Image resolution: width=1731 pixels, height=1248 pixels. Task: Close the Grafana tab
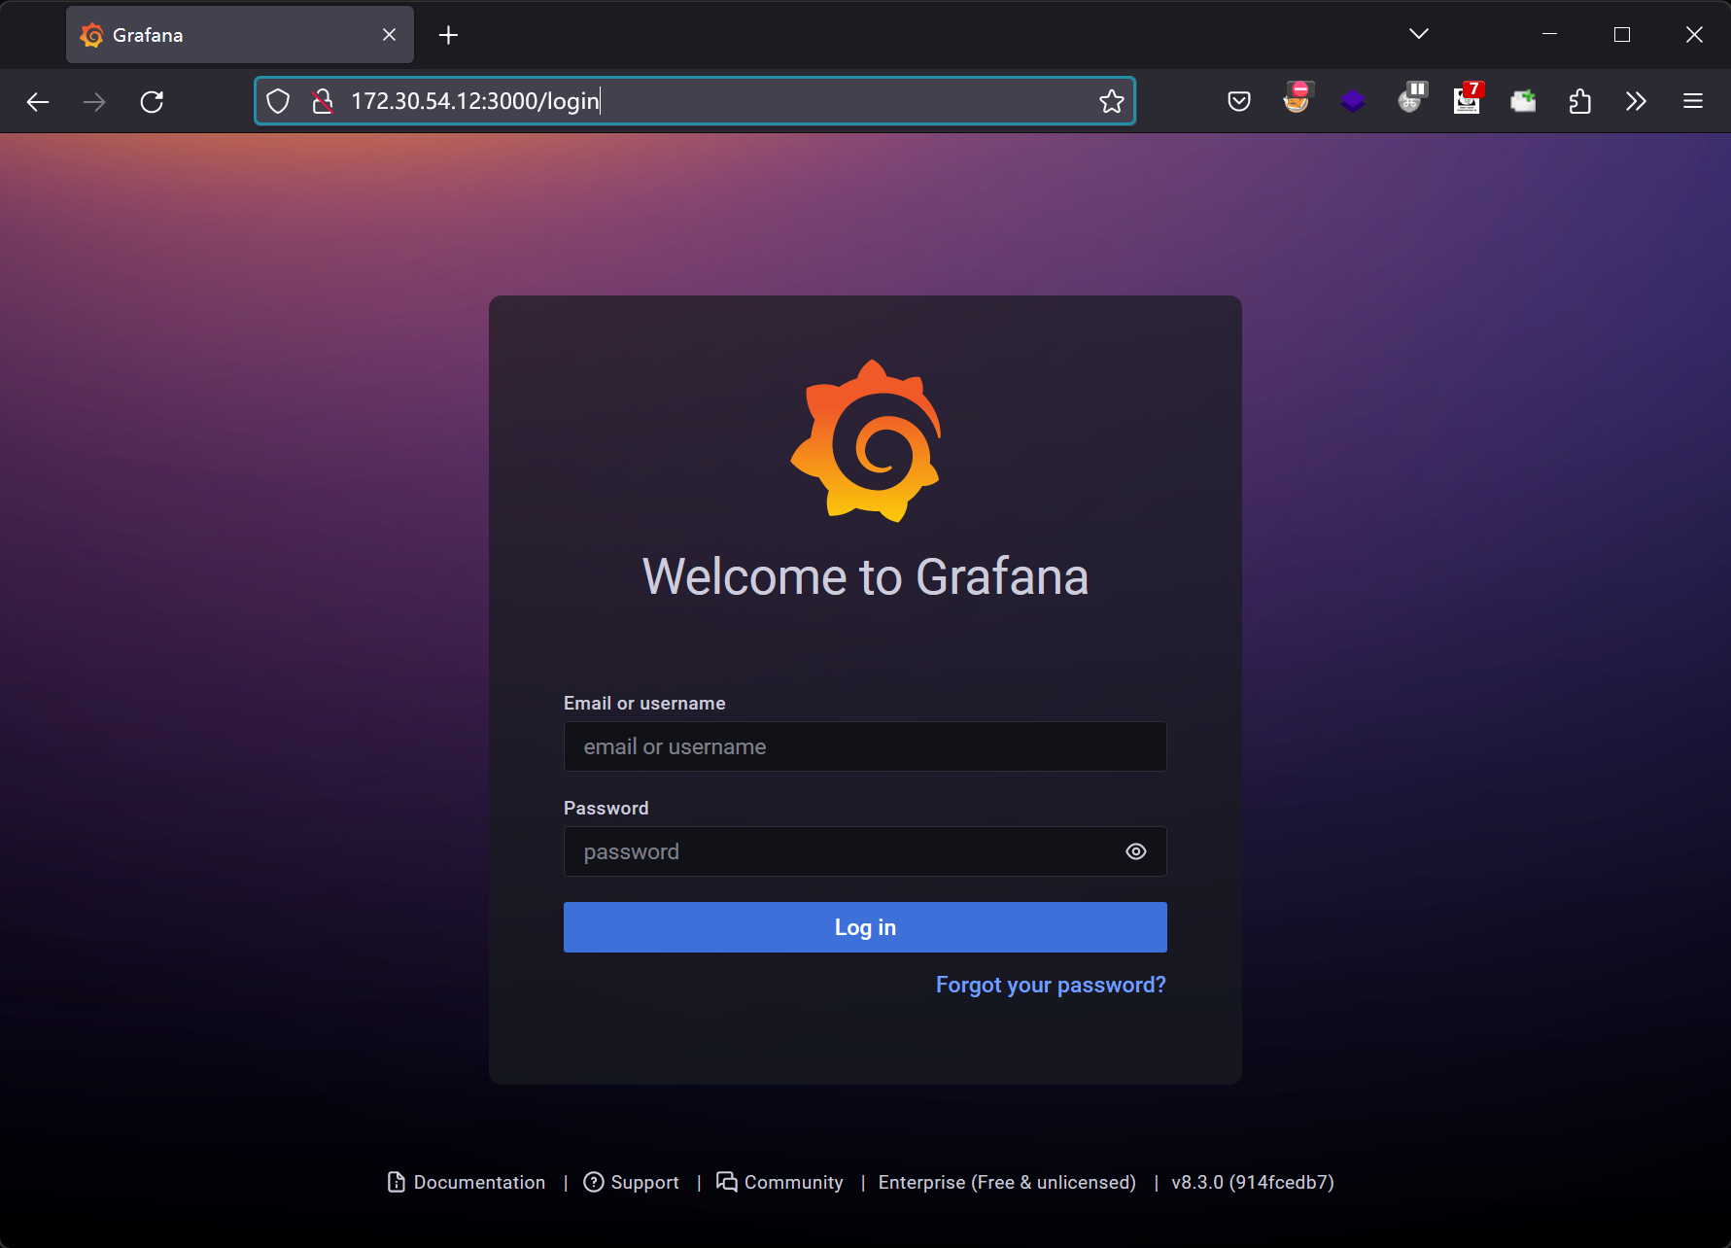389,35
